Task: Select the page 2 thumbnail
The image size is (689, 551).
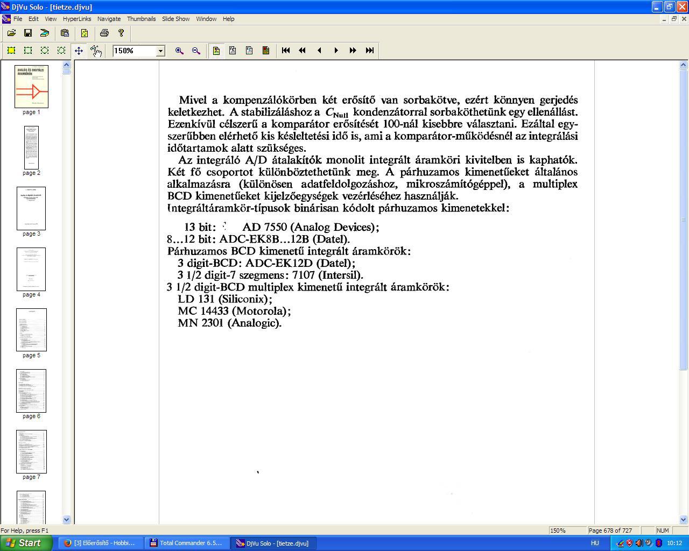Action: click(31, 147)
